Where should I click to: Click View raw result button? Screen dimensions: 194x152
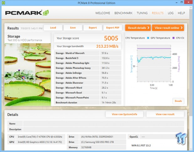click(x=165, y=114)
